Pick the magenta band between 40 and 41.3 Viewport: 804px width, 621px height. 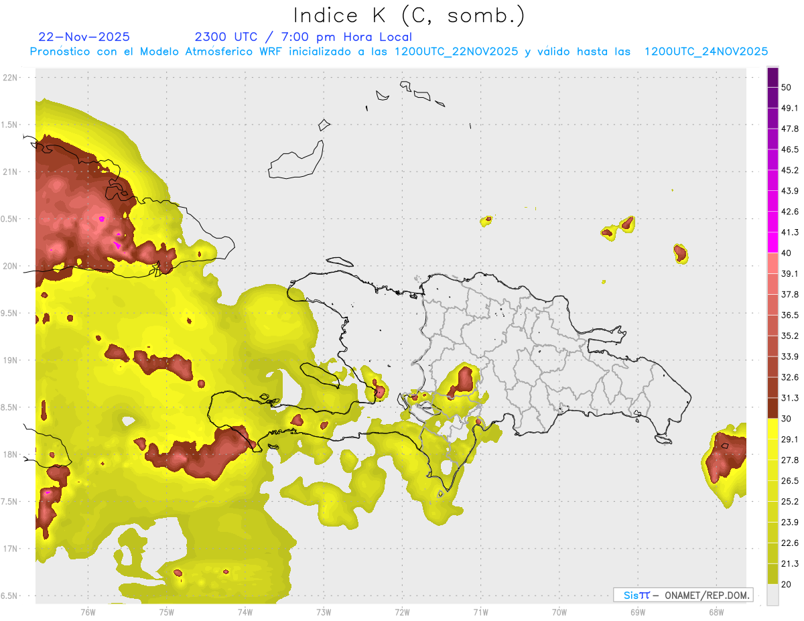click(773, 243)
